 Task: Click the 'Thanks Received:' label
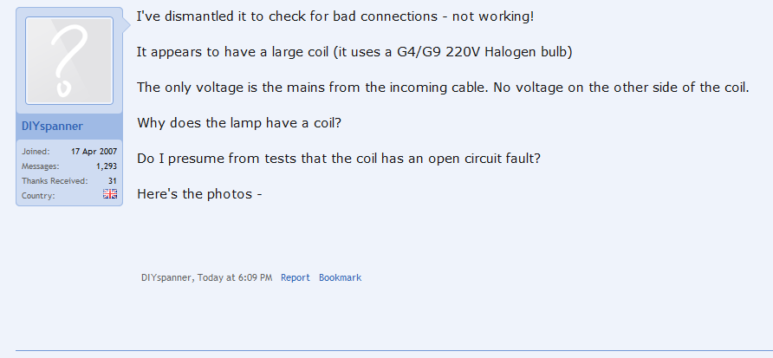coord(55,181)
